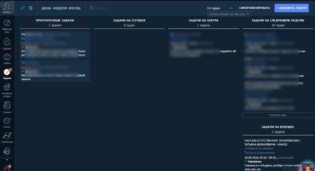Close the Создать виджет tooltip
Screen dimensions: 315x171
point(248,14)
